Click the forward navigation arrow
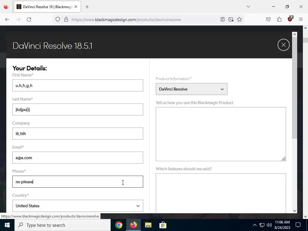The width and height of the screenshot is (308, 231). coord(18,20)
